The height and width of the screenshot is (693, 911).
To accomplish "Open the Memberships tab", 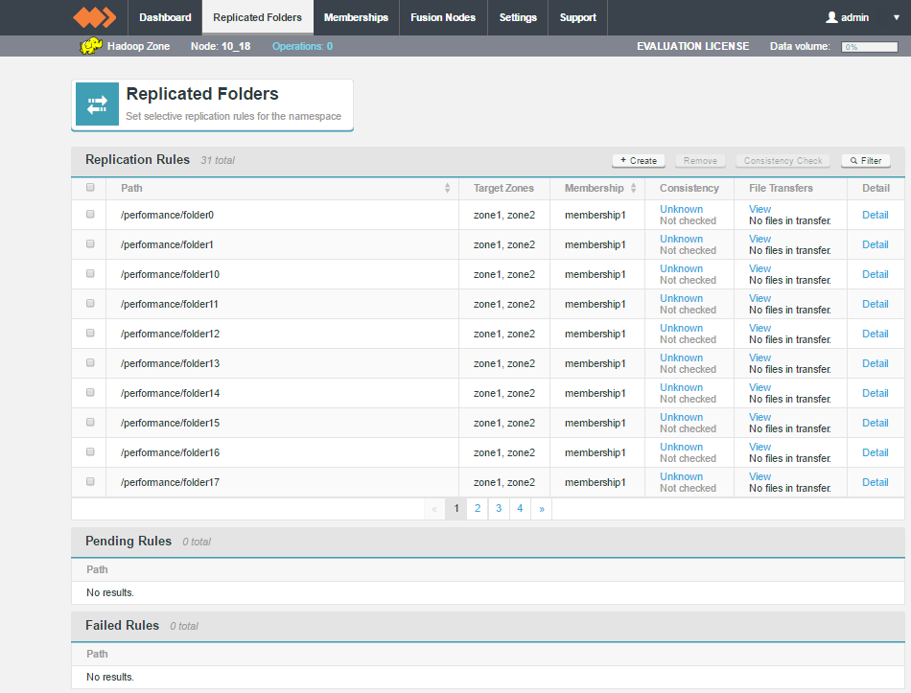I will point(356,17).
